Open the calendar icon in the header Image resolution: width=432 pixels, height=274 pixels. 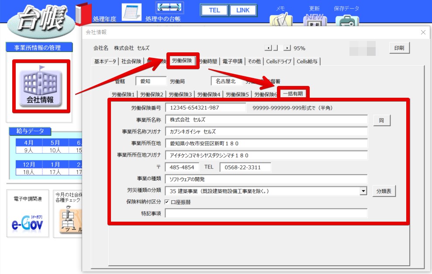[x=131, y=12]
